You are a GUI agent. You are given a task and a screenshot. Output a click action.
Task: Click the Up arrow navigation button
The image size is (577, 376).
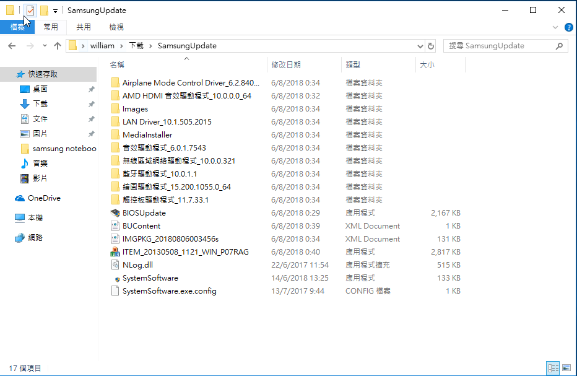(58, 46)
